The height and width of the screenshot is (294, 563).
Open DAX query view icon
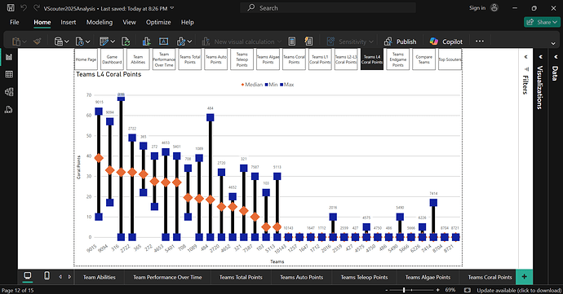click(9, 109)
